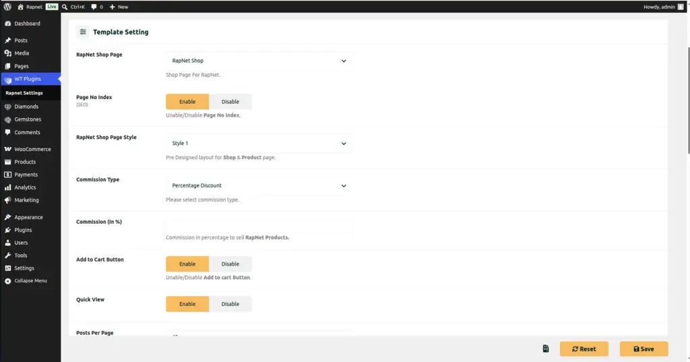Disable Add to Cart Button

[230, 264]
